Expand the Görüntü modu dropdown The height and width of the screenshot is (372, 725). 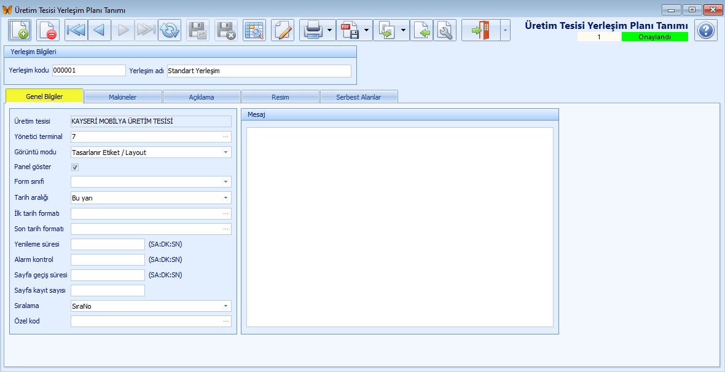pos(225,152)
